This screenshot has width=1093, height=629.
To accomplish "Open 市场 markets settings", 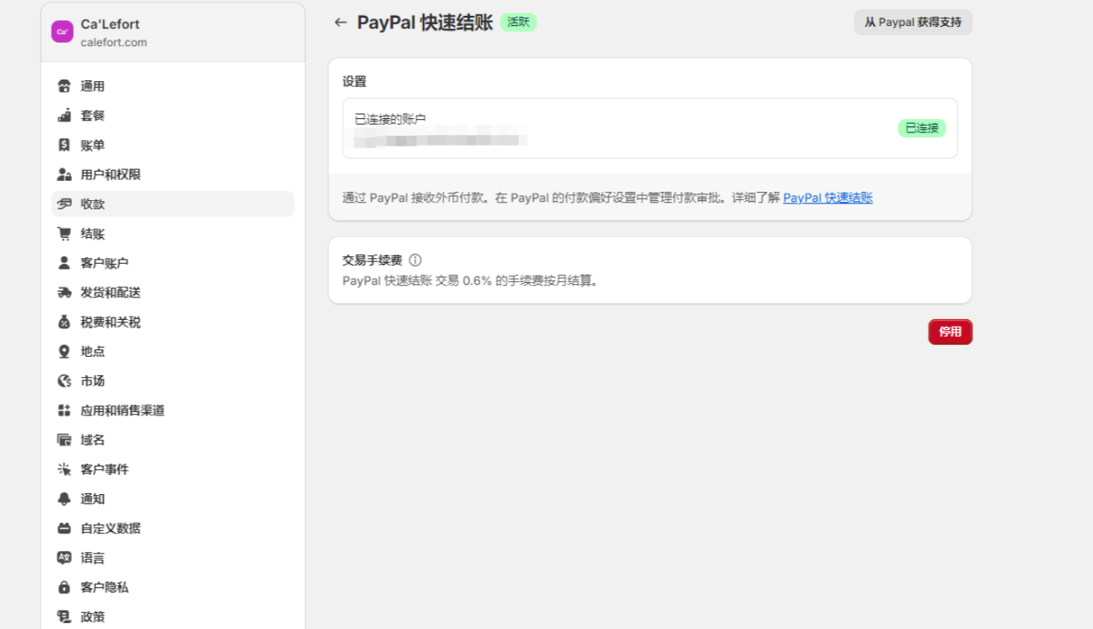I will [173, 381].
